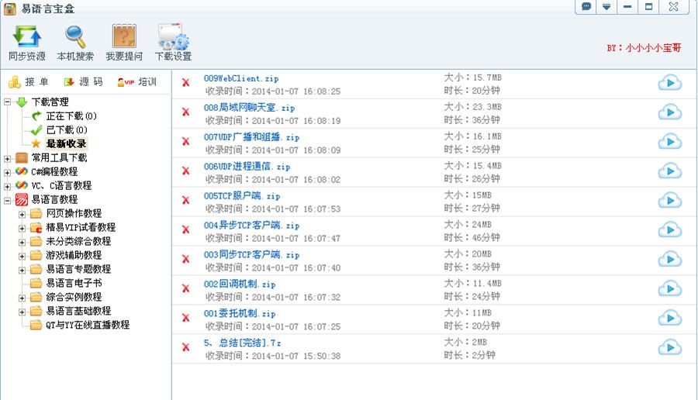This screenshot has width=698, height=400.
Task: Play cloud button for 008局域网聊天室.zip
Action: (669, 112)
